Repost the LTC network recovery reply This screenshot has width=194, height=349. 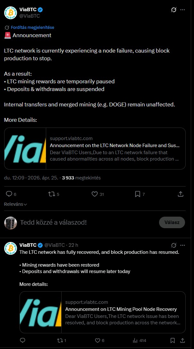click(59, 340)
